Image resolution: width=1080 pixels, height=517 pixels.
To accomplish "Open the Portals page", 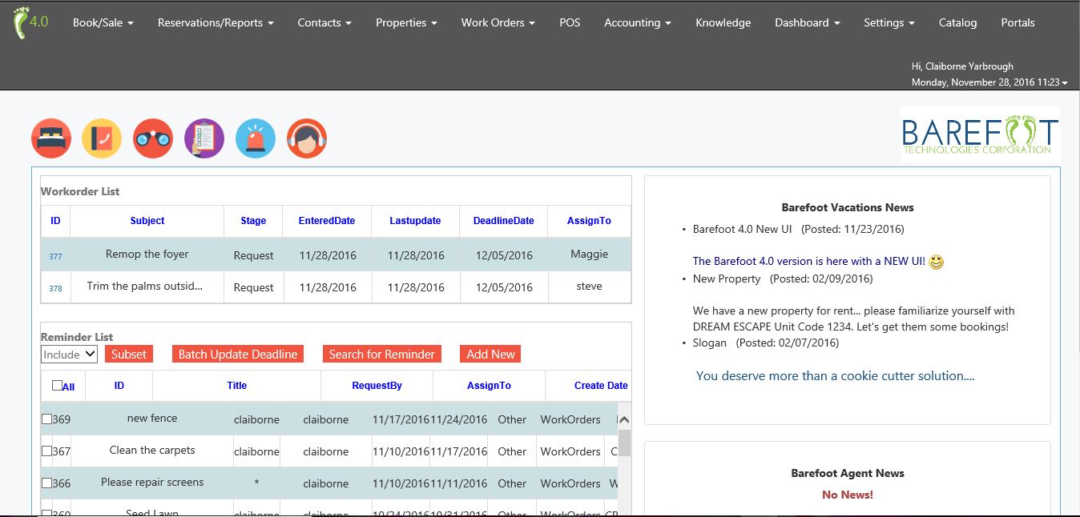I will (x=1018, y=22).
